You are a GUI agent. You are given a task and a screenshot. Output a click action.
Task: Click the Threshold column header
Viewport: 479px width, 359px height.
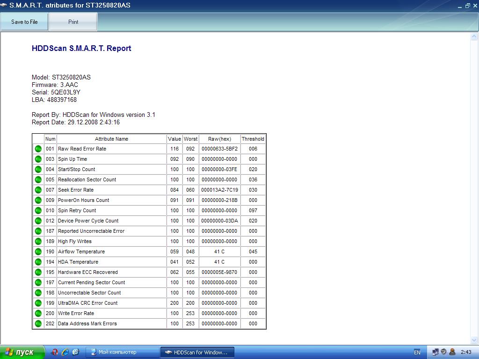(253, 139)
